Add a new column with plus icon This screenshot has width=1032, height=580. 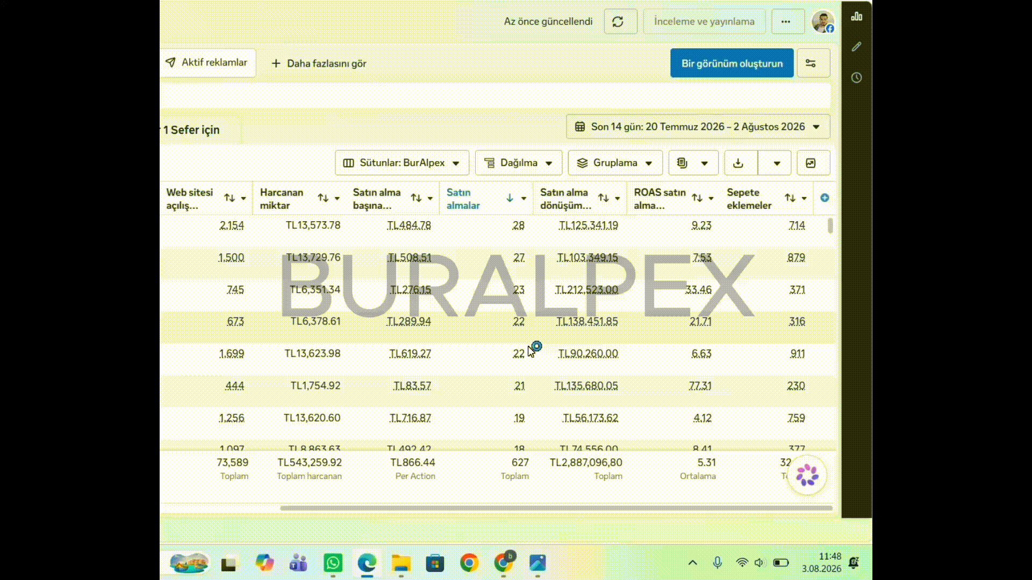point(825,198)
